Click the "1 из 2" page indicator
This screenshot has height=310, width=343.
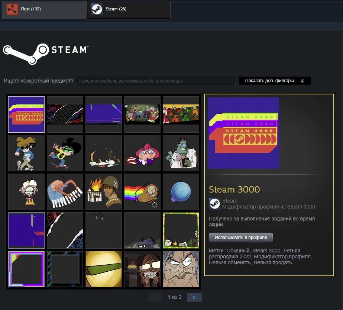click(x=175, y=297)
